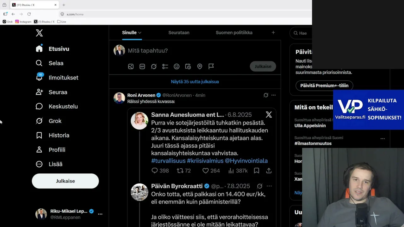
Task: Tag a location in the post
Action: tap(199, 67)
